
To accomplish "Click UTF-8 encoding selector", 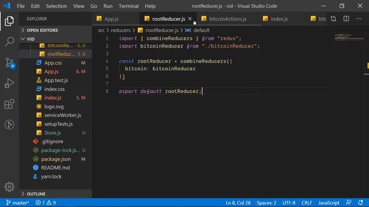I will (289, 202).
